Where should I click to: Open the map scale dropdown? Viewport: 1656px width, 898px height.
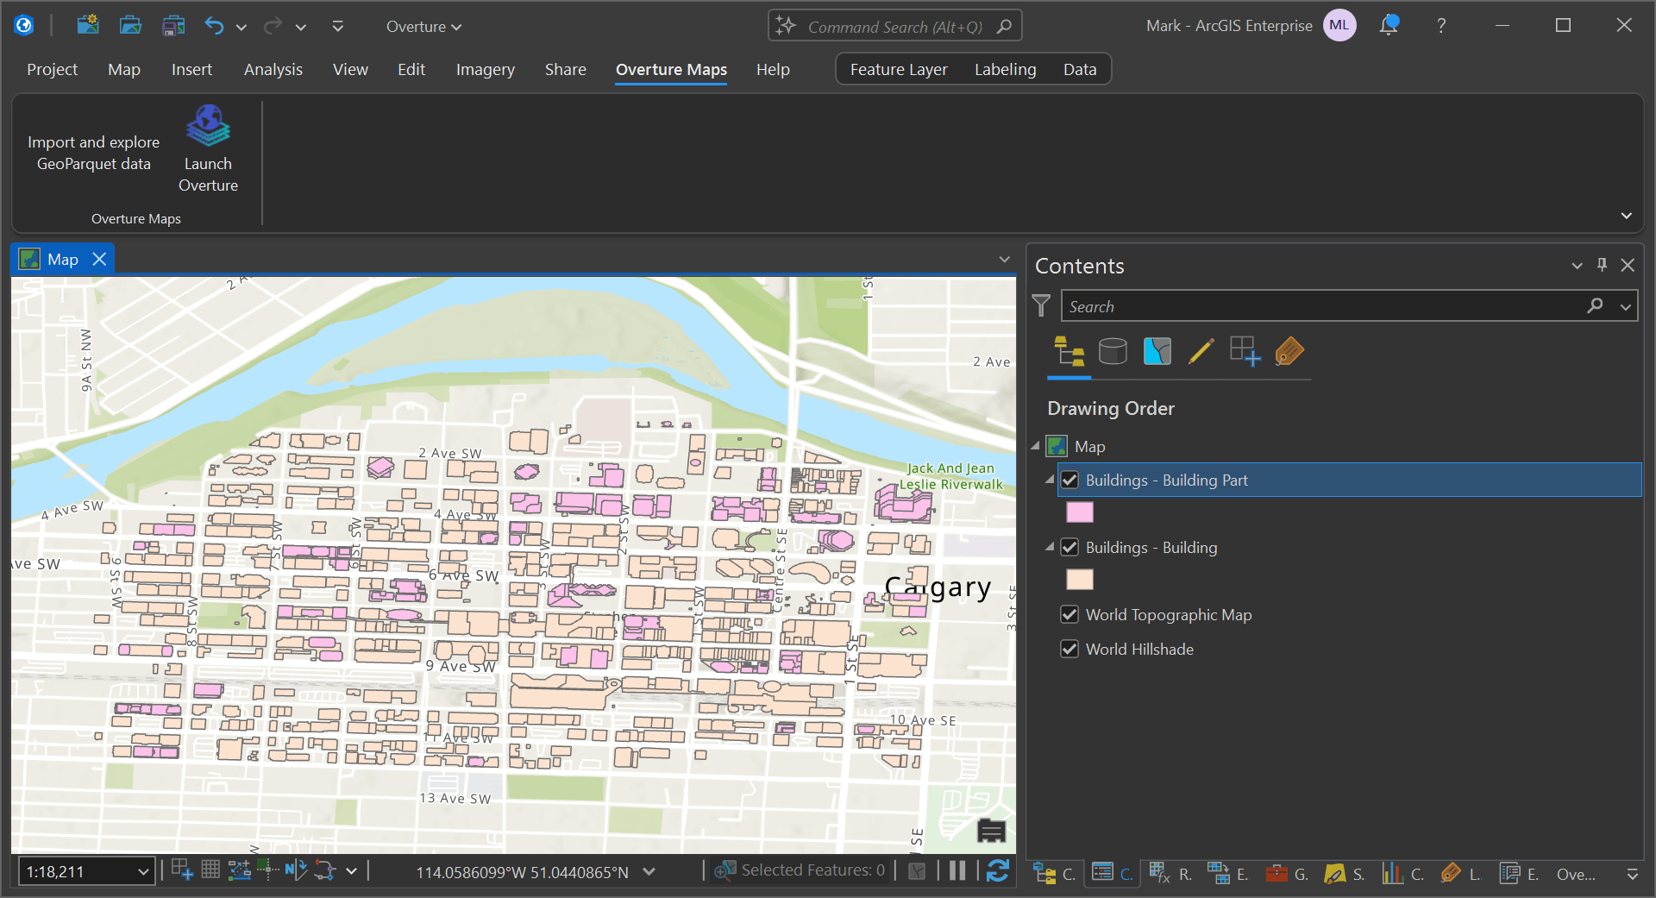click(143, 872)
